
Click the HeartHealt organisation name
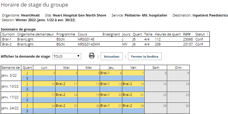pyautogui.click(x=30, y=15)
